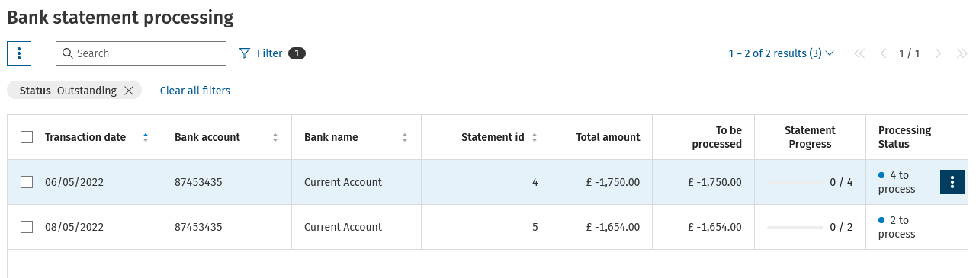Click Clear all filters link
Image resolution: width=976 pixels, height=278 pixels.
pyautogui.click(x=195, y=91)
